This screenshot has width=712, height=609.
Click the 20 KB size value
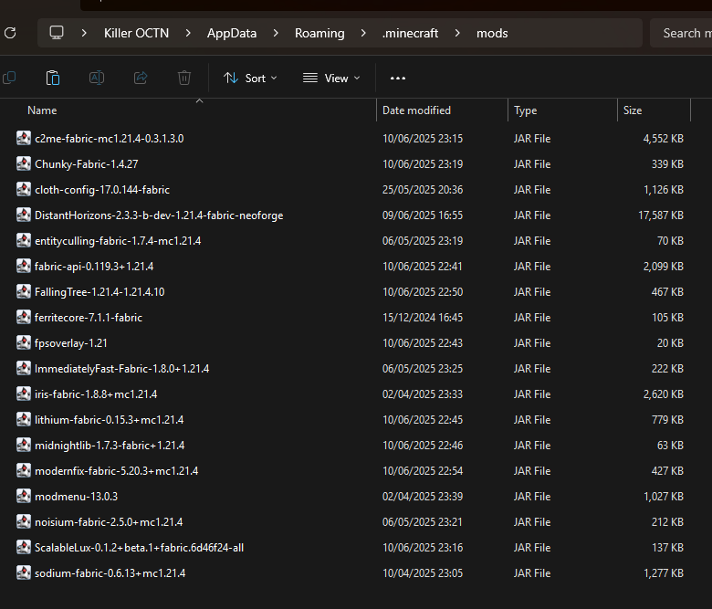(670, 343)
